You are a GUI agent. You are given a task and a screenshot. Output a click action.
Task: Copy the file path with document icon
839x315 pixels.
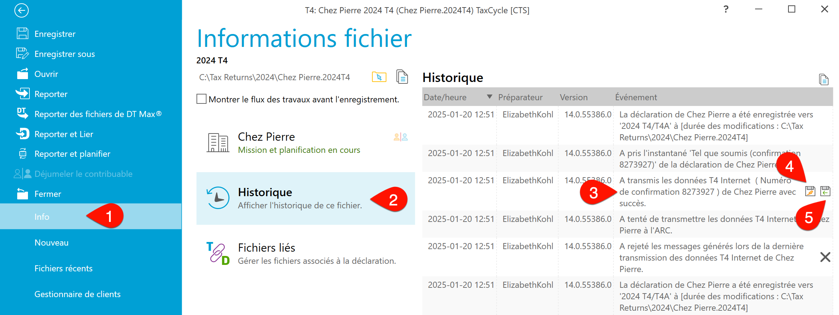coord(402,77)
